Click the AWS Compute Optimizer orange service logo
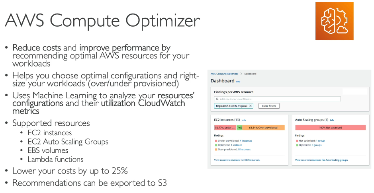Image resolution: width=374 pixels, height=193 pixels. point(335,21)
